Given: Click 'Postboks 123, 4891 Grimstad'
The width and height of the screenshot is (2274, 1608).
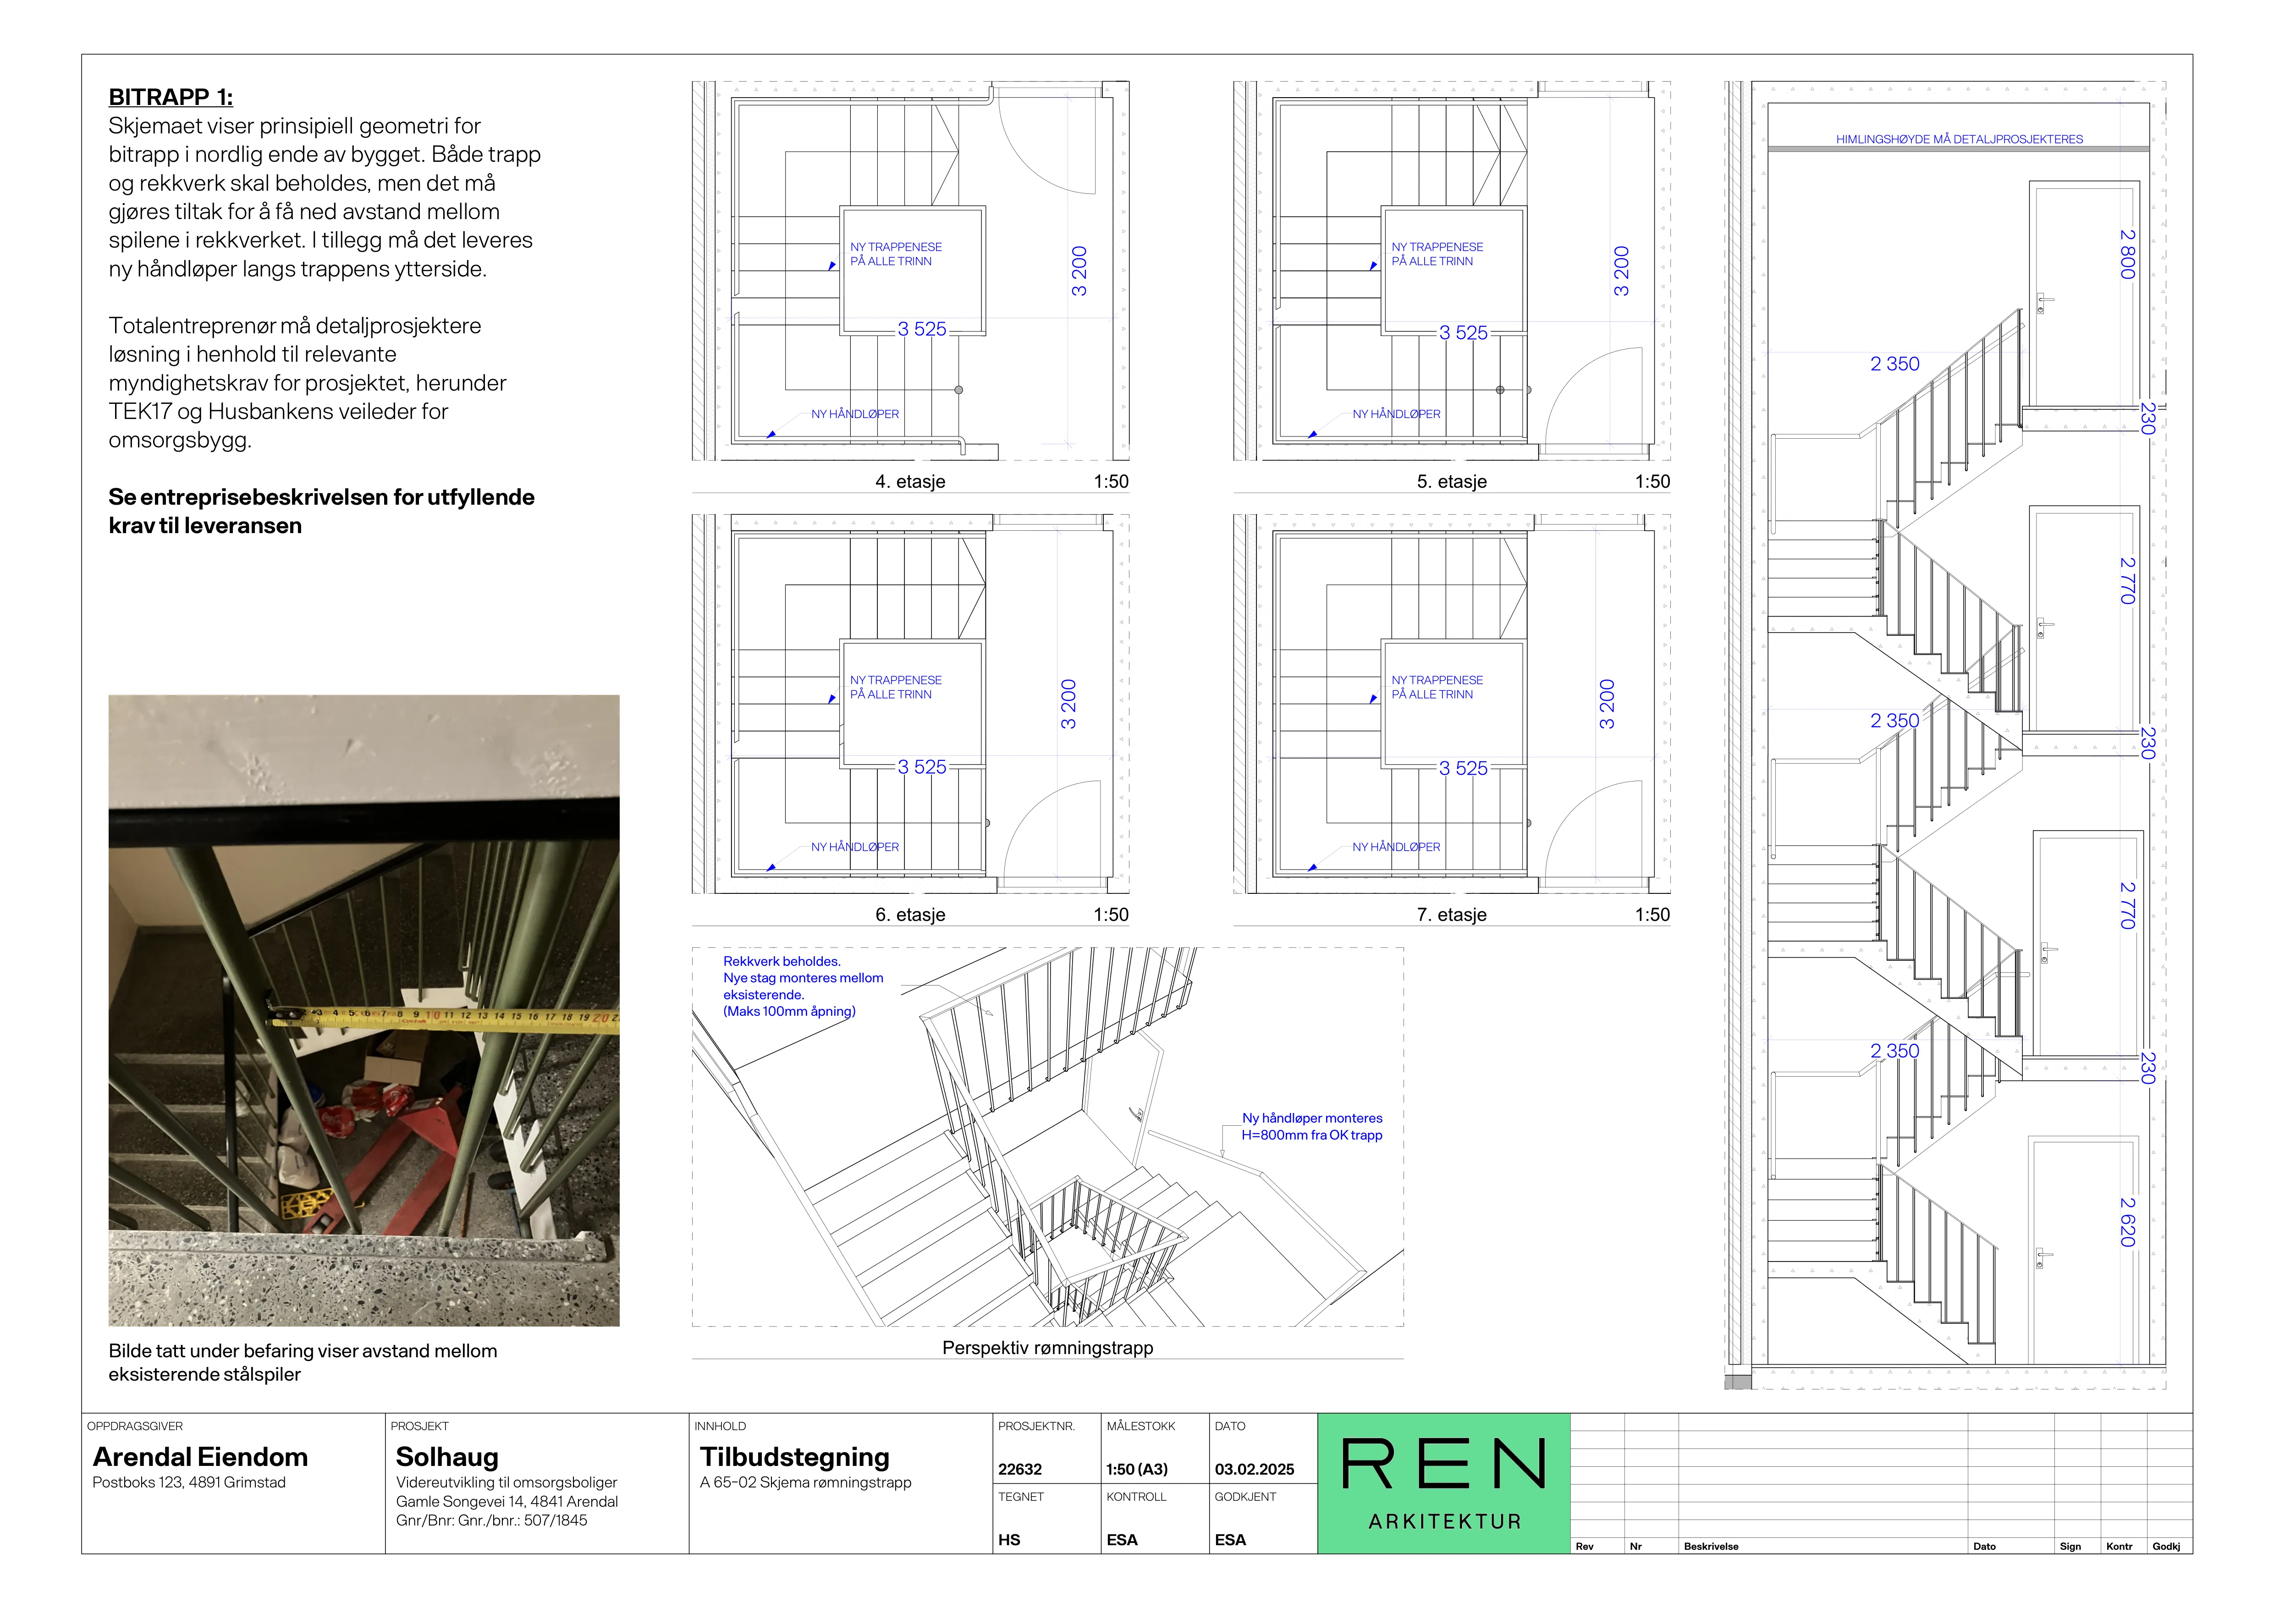Looking at the screenshot, I should point(189,1482).
